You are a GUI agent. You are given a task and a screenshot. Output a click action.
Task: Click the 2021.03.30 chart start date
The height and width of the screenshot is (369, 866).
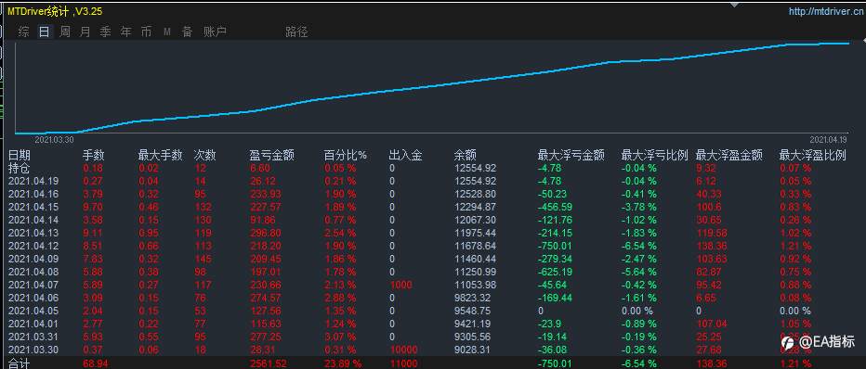tap(54, 139)
